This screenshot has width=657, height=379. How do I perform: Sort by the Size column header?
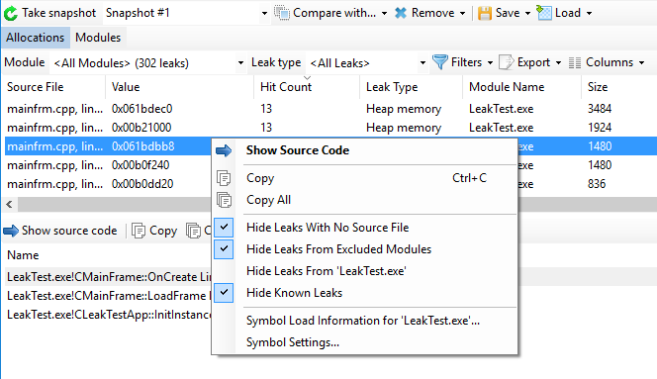[619, 87]
